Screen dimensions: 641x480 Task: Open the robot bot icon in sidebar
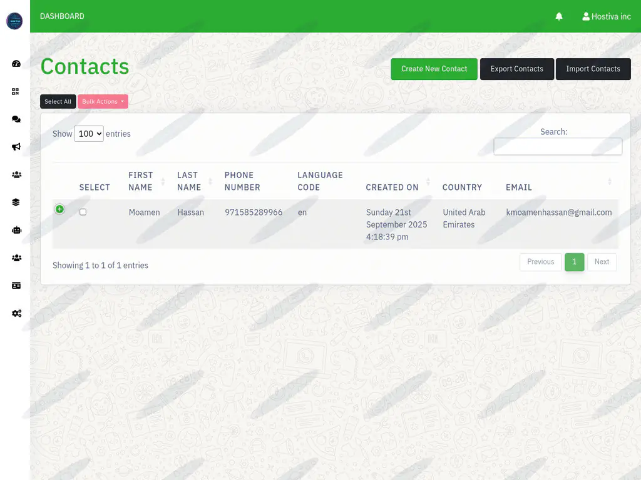click(x=16, y=230)
